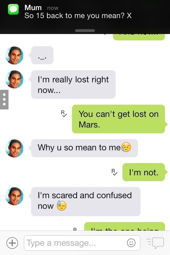Tap avatar beside 'Why u so mean' message
The width and height of the screenshot is (170, 255).
14,148
